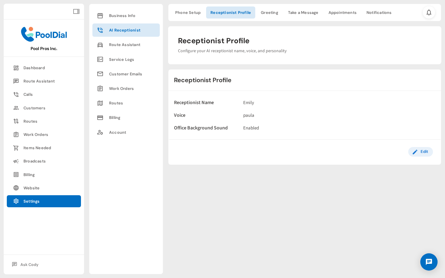Open the Dashboard from the sidebar
Viewport: 445px width, 278px height.
click(x=34, y=68)
